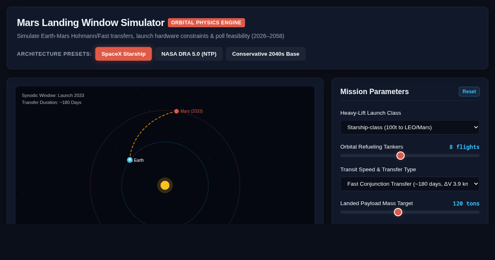Screen dimensions: 495x260
Task: Reset the mission parameters
Action: 469,92
